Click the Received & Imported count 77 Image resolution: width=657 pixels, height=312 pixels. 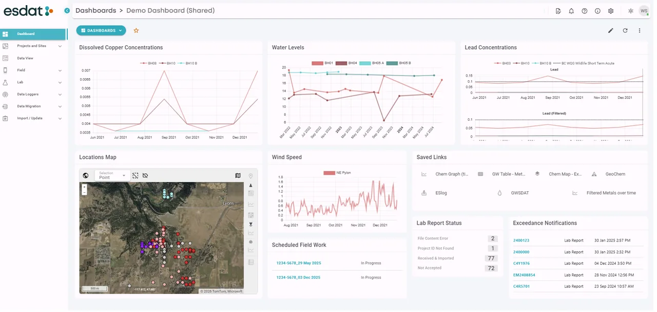pos(491,259)
